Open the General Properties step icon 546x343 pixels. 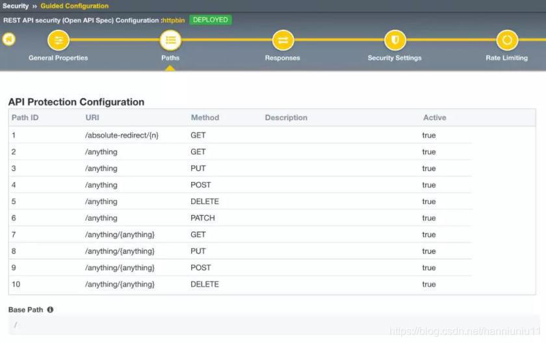tap(58, 40)
